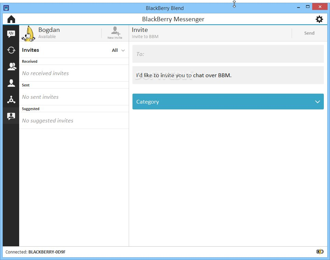Screen dimensions: 330x260
Task: Click the No received invites row
Action: coord(74,73)
